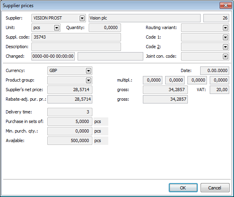This screenshot has width=234, height=197.
Task: Click the pcs unit beside Purchase in sets
Action: point(98,121)
